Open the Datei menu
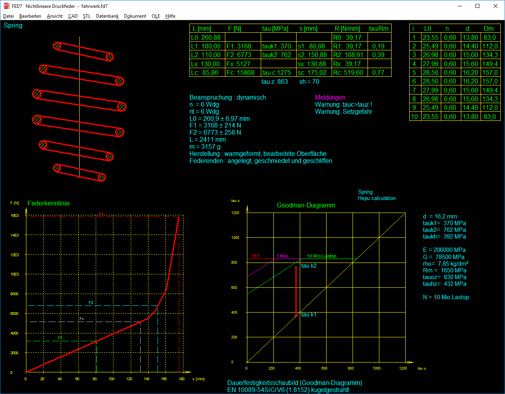This screenshot has width=505, height=394. point(8,16)
